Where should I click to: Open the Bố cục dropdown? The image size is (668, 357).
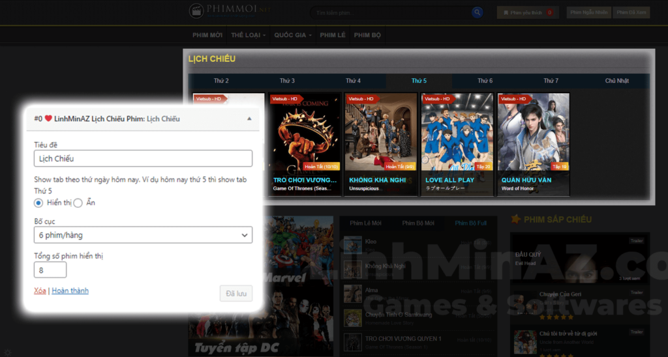pos(143,235)
